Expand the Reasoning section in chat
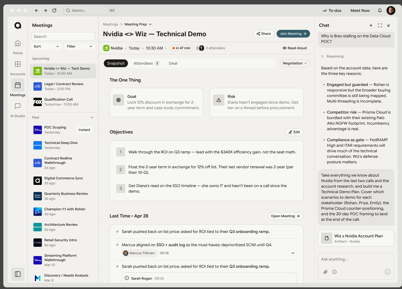Viewport: 402px width, 289px height. pyautogui.click(x=333, y=56)
